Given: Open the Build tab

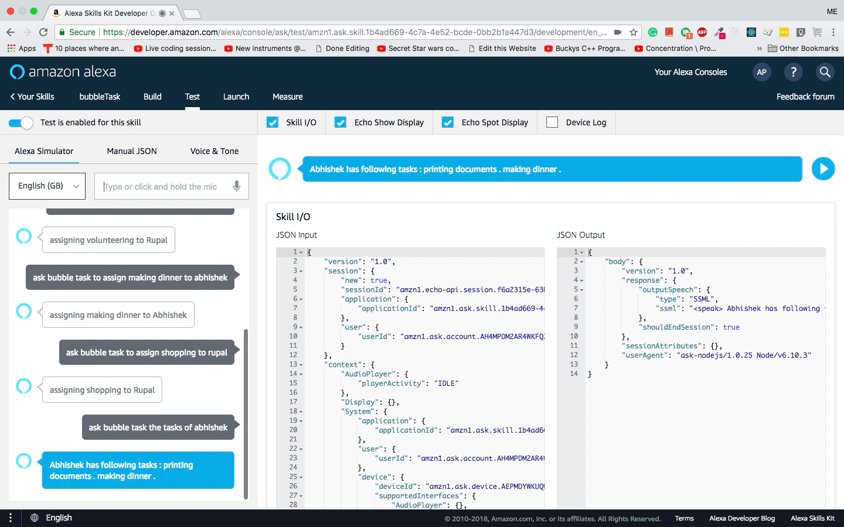Looking at the screenshot, I should point(152,97).
